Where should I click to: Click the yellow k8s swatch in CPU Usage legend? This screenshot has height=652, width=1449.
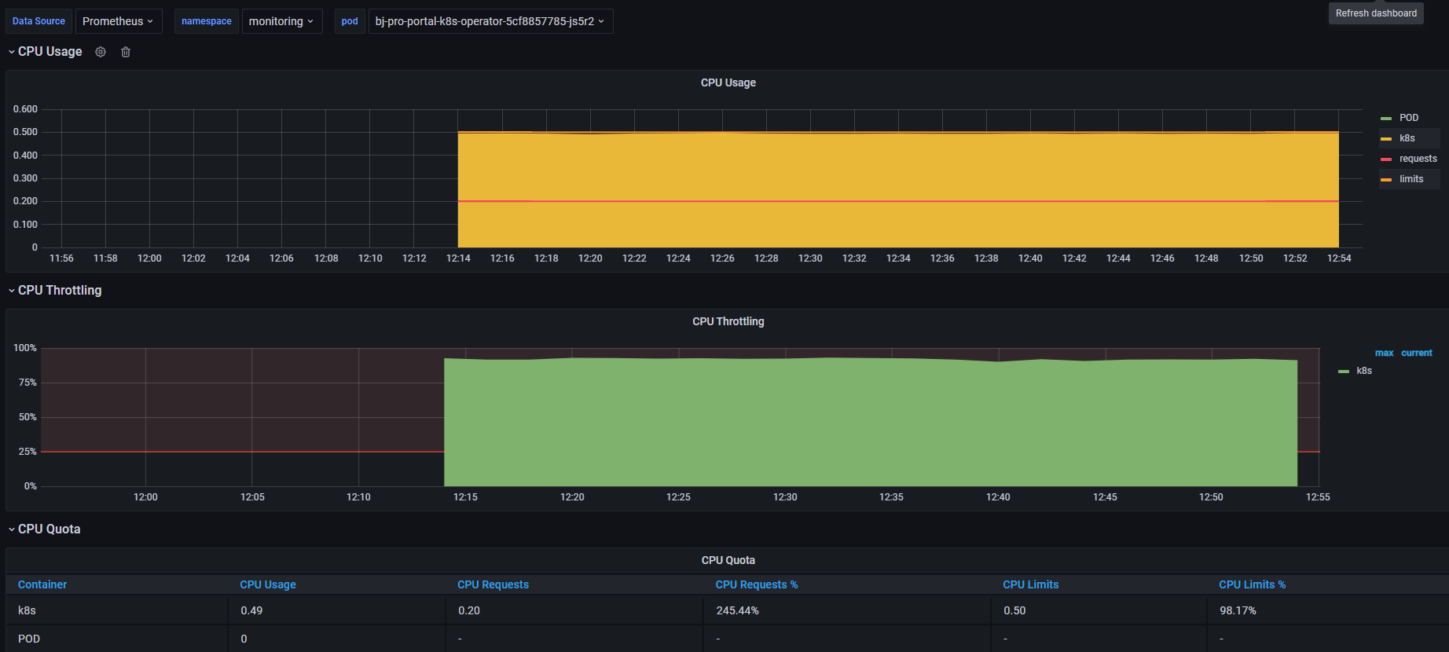point(1386,139)
